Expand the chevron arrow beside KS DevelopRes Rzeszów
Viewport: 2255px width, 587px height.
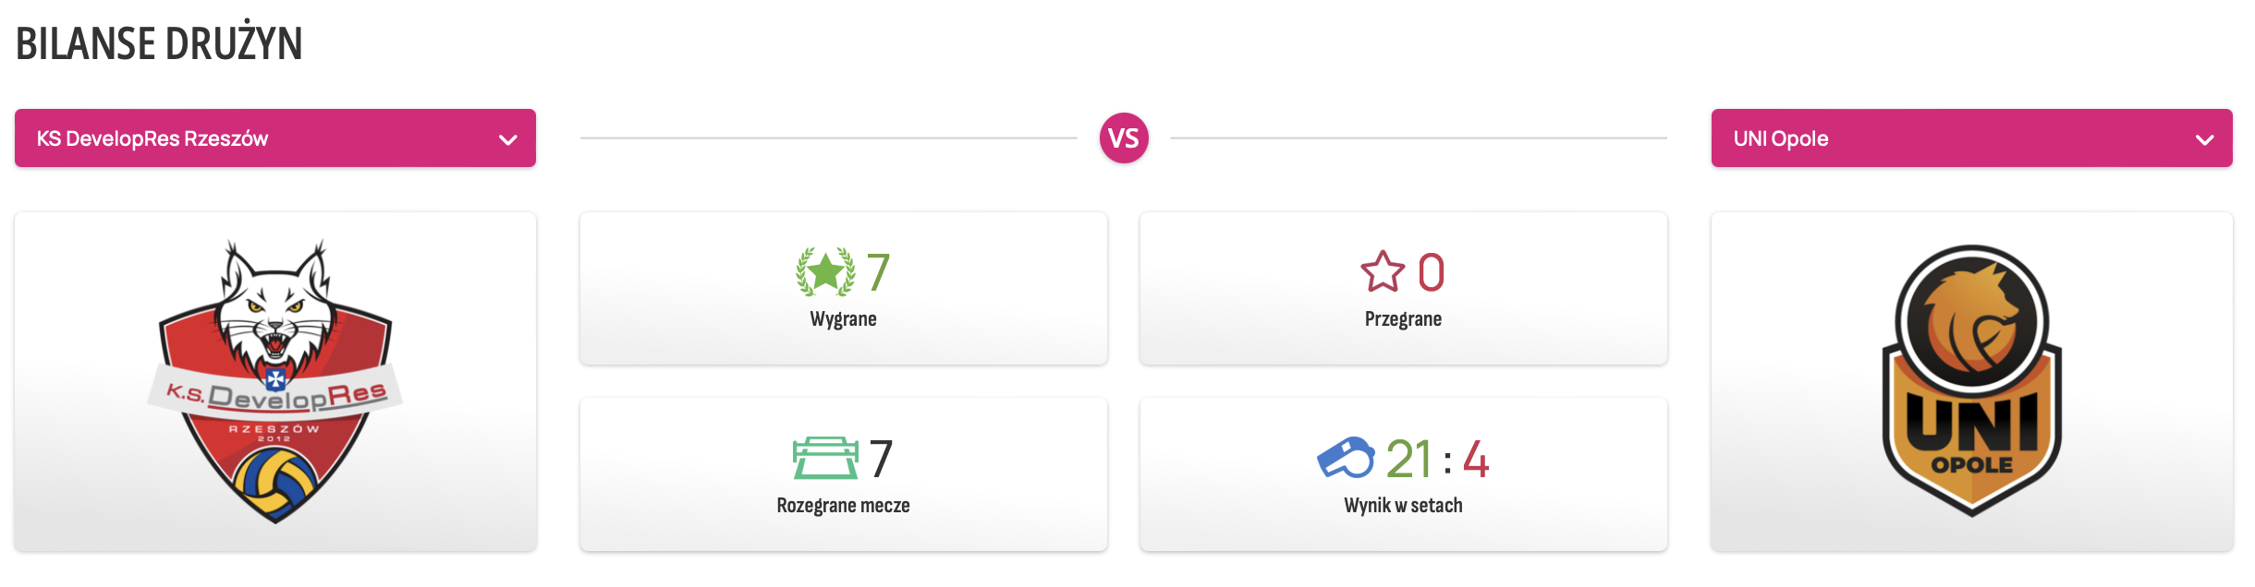point(507,140)
